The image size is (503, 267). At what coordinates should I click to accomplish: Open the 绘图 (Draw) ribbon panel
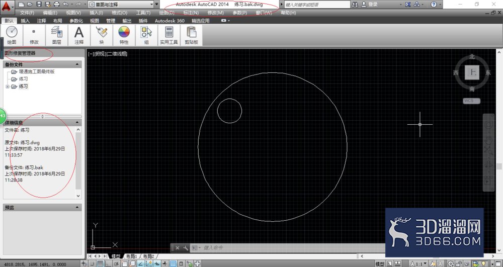point(12,35)
